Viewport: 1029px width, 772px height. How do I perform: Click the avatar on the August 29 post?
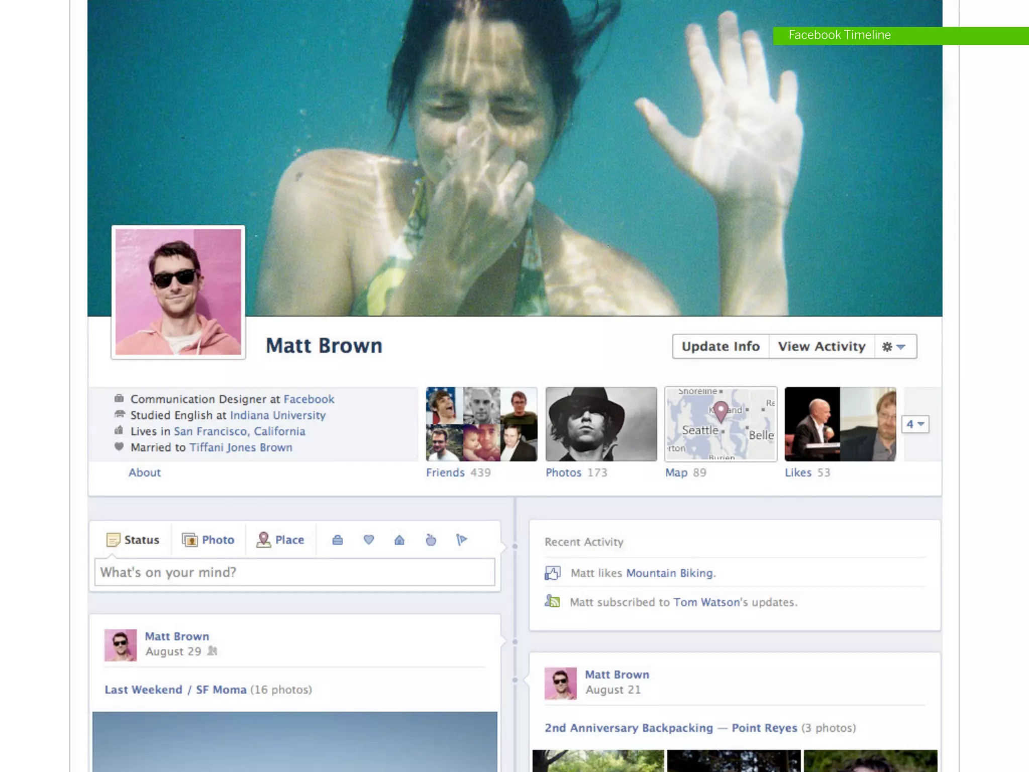pos(121,645)
